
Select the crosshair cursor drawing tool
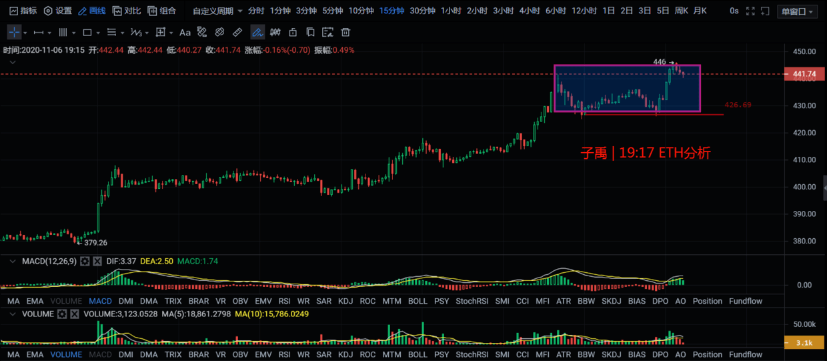click(15, 32)
